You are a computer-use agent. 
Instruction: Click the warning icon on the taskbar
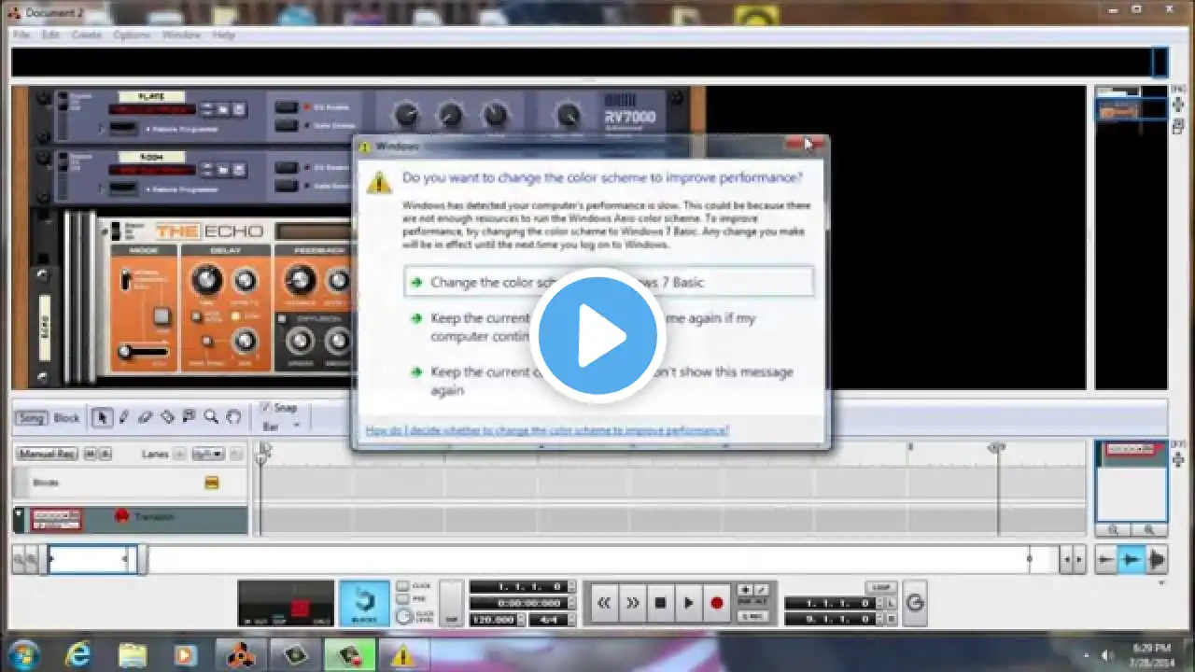(x=402, y=655)
